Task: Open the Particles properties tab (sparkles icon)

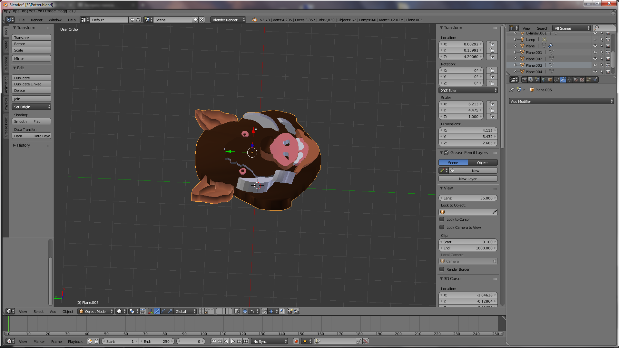Action: (589, 80)
